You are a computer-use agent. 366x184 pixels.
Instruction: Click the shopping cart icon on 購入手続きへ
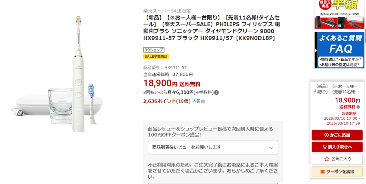click(x=325, y=147)
